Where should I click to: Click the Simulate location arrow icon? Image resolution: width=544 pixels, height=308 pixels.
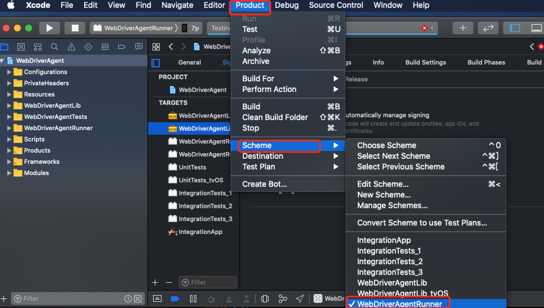[300, 299]
